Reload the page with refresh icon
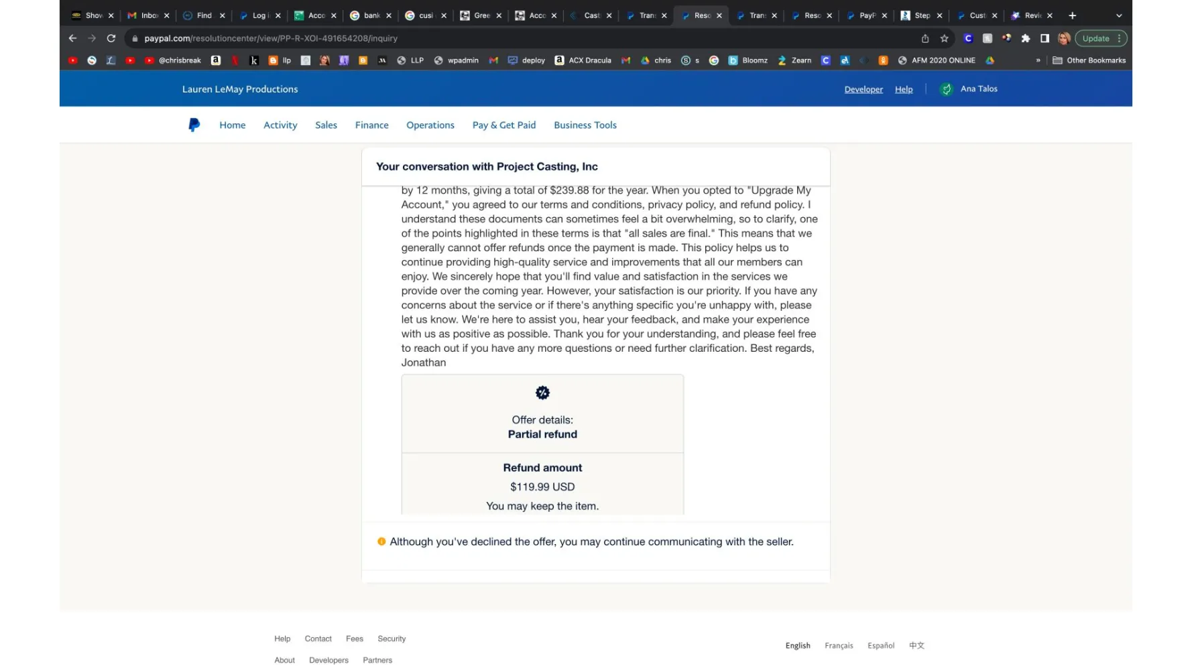The height and width of the screenshot is (670, 1192). coord(111,38)
